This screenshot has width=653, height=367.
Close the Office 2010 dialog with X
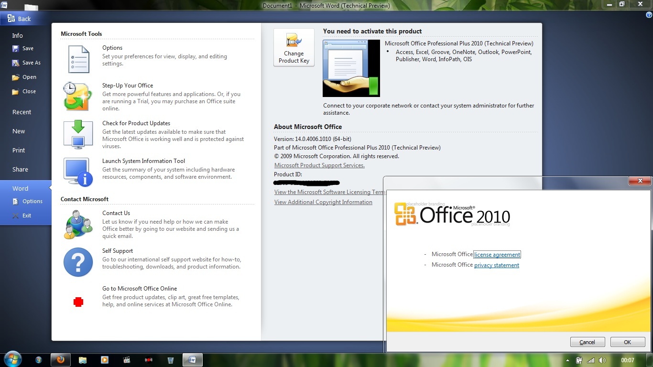(639, 181)
